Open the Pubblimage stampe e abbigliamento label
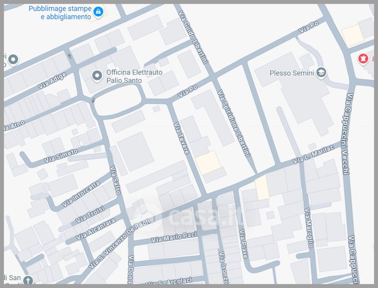The image size is (378, 288). tap(60, 13)
